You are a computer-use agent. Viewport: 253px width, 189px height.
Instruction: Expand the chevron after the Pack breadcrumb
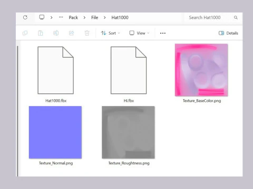coord(84,17)
